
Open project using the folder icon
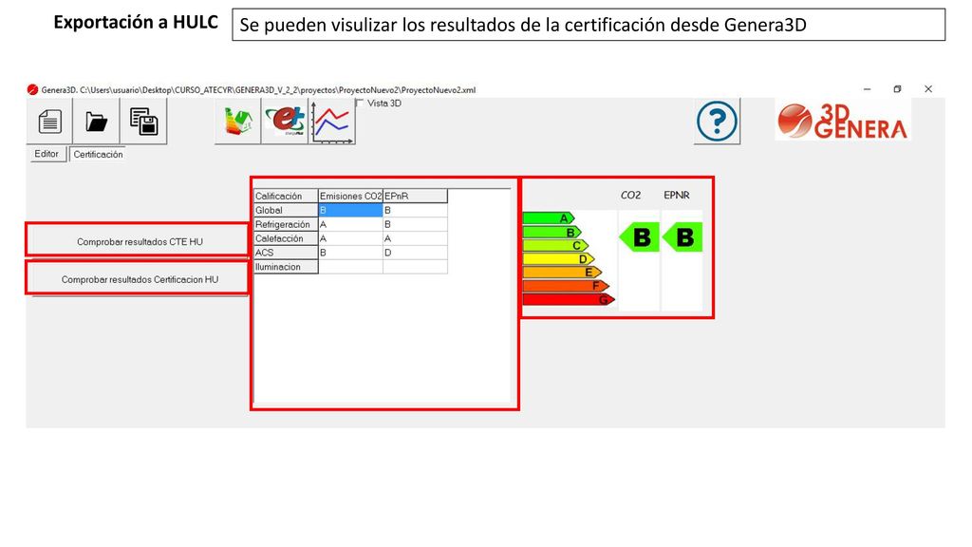[96, 121]
